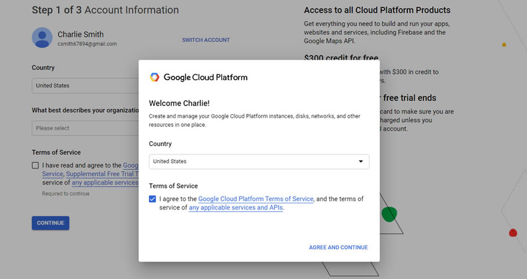The width and height of the screenshot is (527, 279).
Task: Click the small orange dot near the top right
Action: click(x=504, y=45)
